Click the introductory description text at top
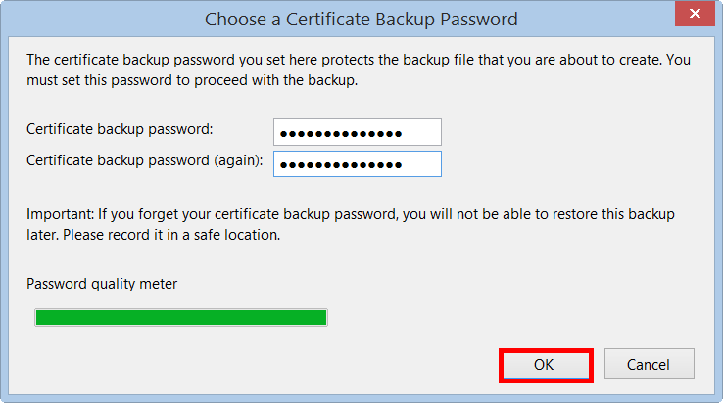The width and height of the screenshot is (723, 403). (x=359, y=69)
